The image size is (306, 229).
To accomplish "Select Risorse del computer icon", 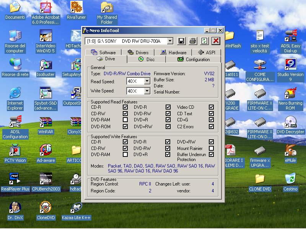I will click(15, 42).
